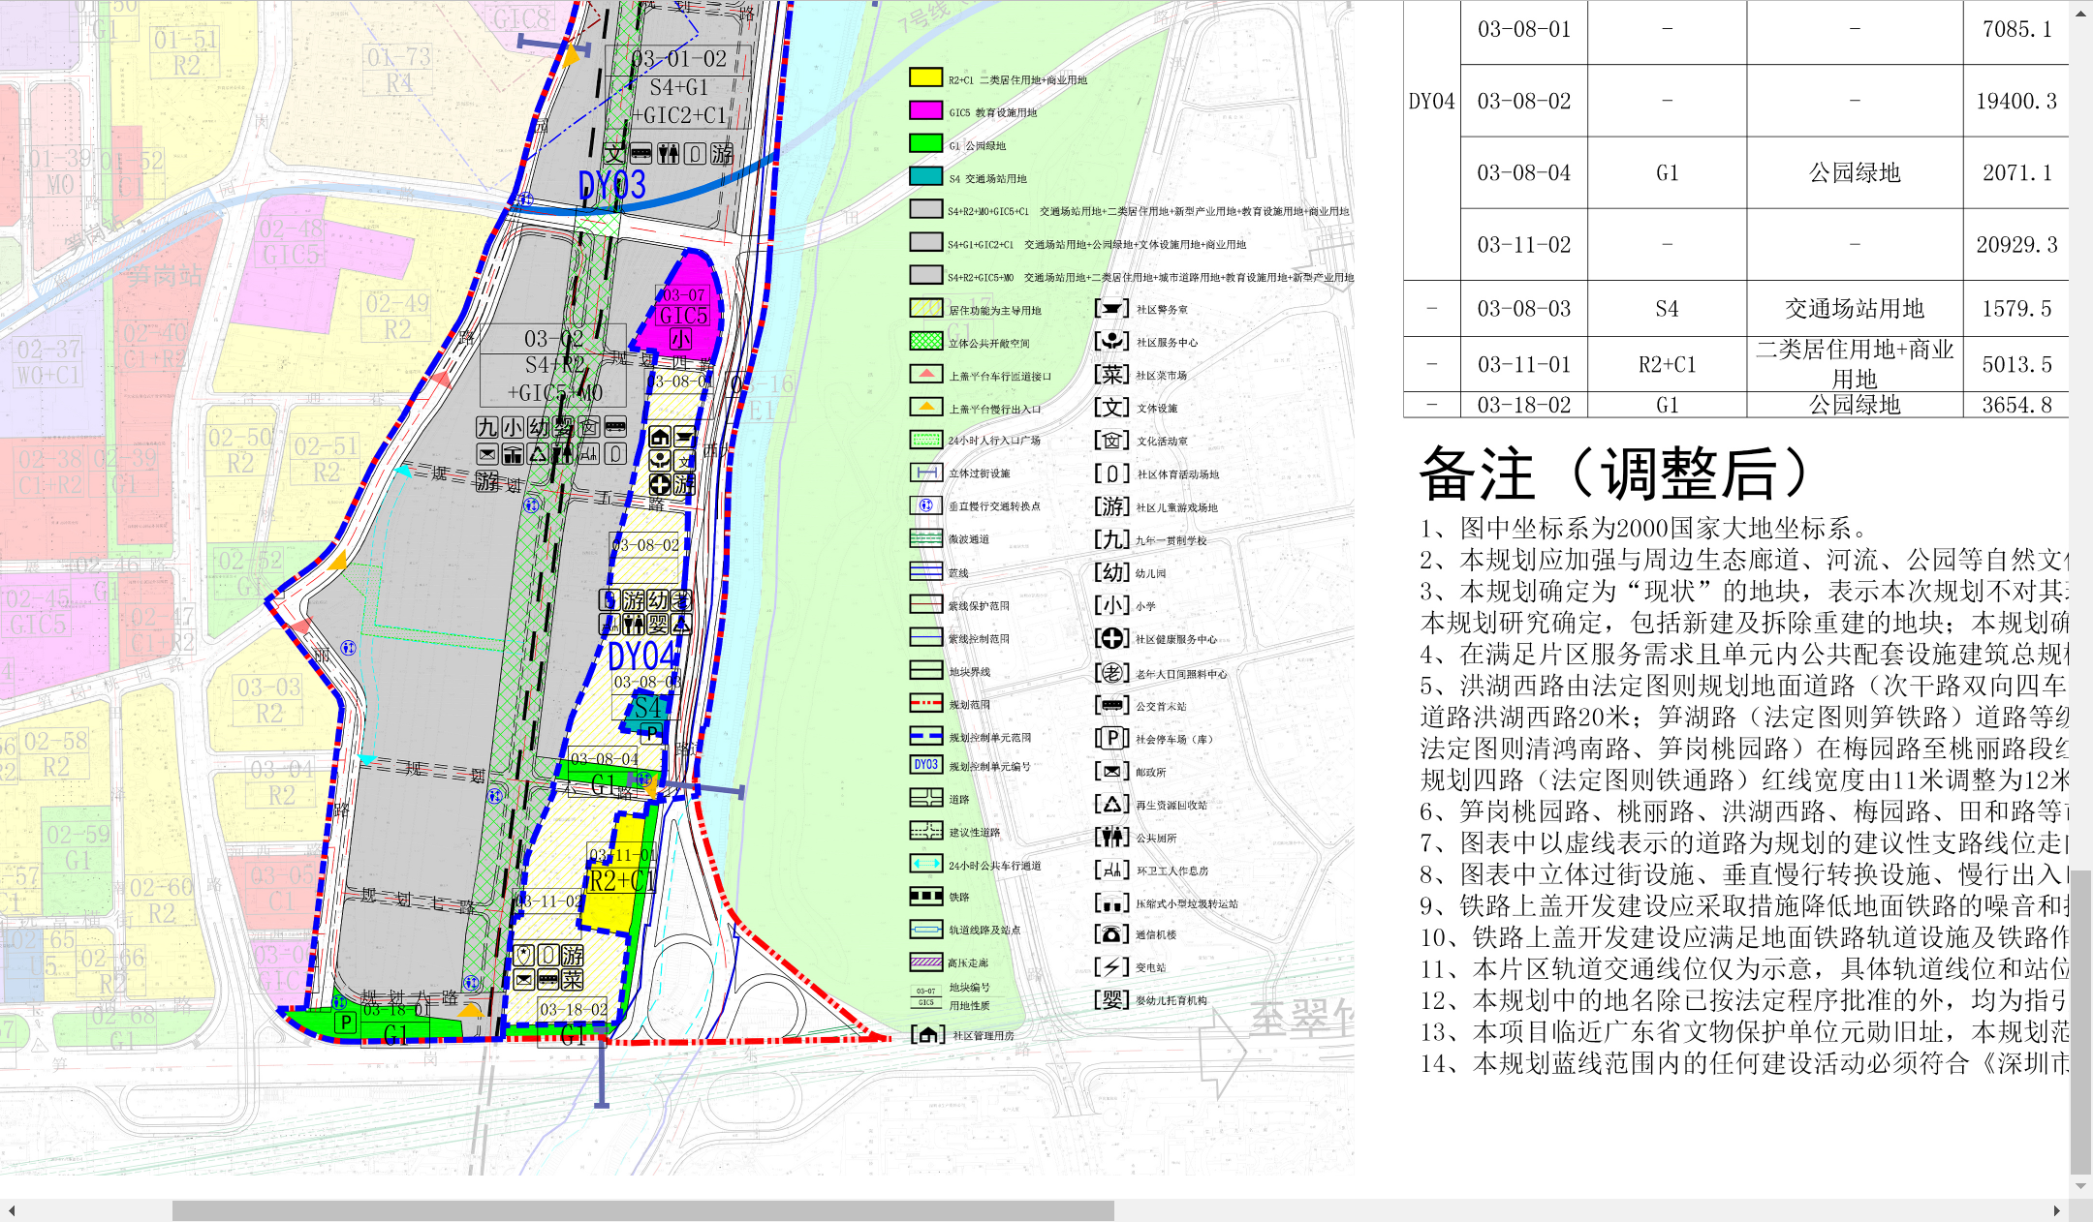Click the telecom building telephone icon
Image resolution: width=2093 pixels, height=1222 pixels.
[x=1111, y=933]
